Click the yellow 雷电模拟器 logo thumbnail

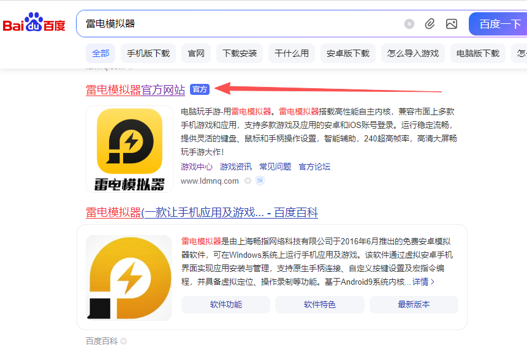[x=129, y=149]
